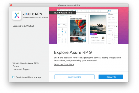The width and height of the screenshot is (139, 93).
Task: Click the Learn Axure RP 9 banner image
Action: click(88, 26)
